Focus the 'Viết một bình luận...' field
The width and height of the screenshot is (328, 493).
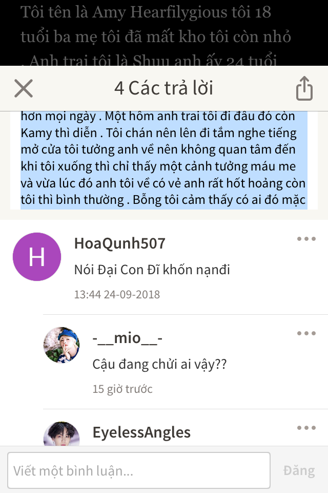pos(139,470)
